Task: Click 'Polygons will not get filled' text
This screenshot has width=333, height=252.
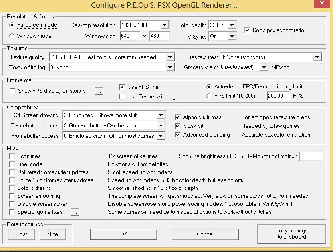Action: point(138,164)
